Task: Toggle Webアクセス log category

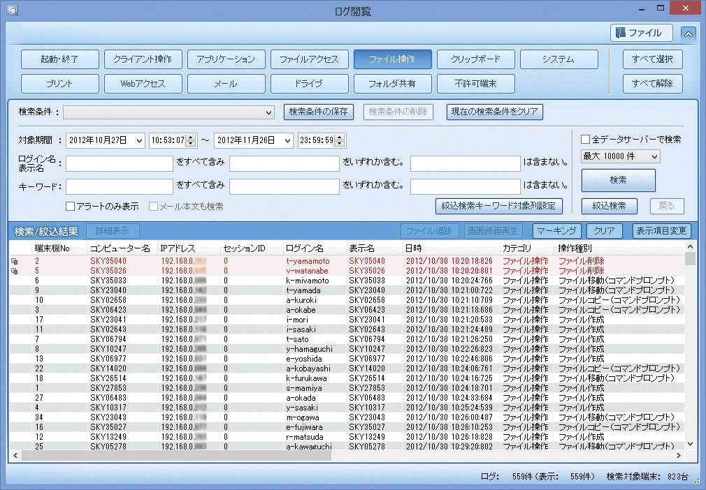Action: [143, 84]
